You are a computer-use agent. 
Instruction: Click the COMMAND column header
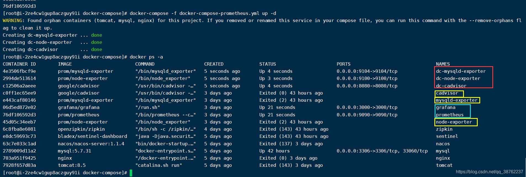(145, 64)
